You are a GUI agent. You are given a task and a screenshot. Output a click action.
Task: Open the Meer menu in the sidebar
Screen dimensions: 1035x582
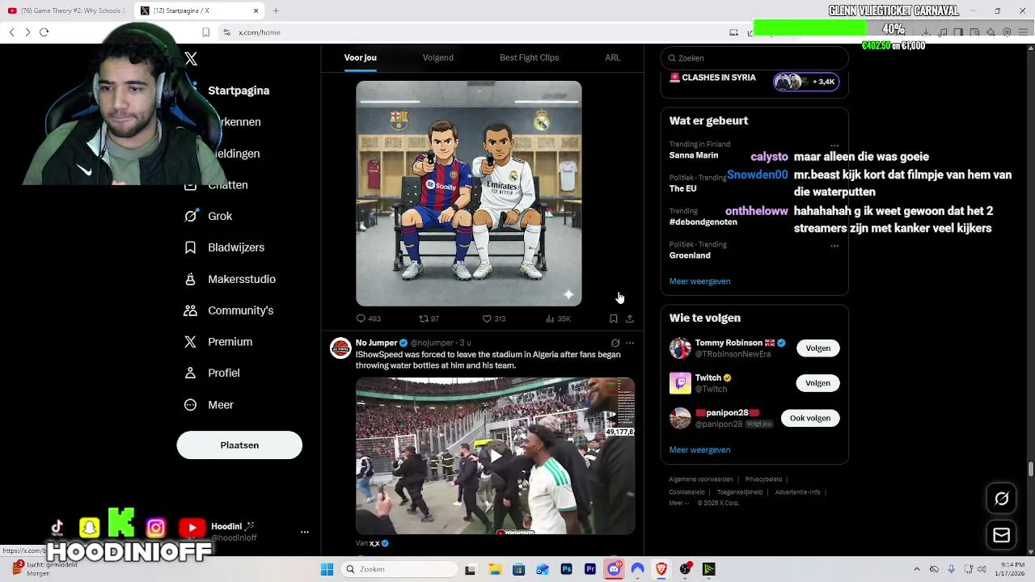(209, 405)
